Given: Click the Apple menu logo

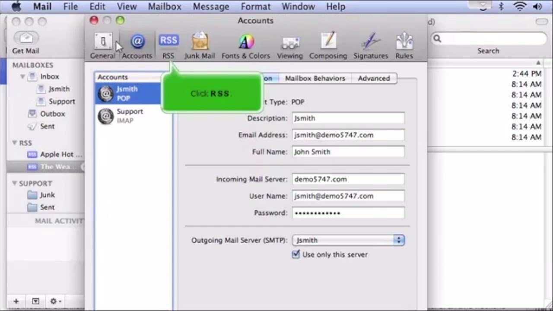Looking at the screenshot, I should point(16,6).
